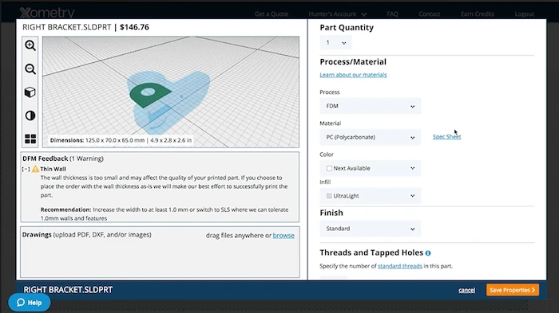Open the Process dropdown showing FDM
The height and width of the screenshot is (313, 559).
point(370,106)
